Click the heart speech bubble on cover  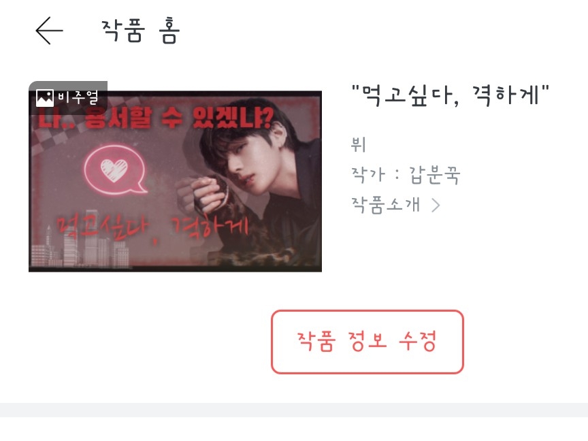click(115, 171)
